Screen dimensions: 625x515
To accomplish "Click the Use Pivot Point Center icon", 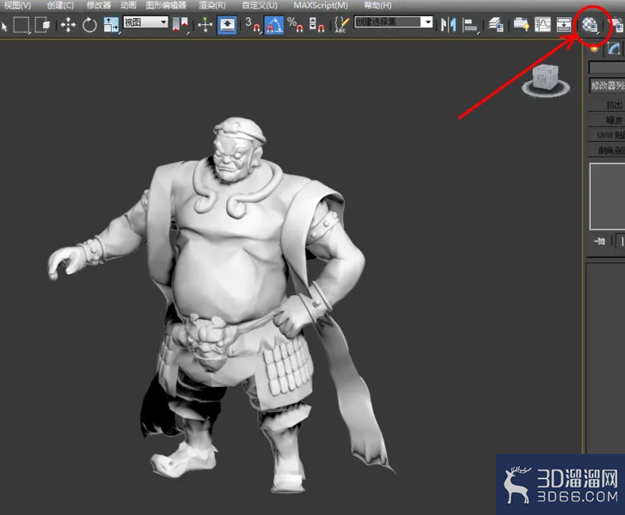I will [x=180, y=25].
